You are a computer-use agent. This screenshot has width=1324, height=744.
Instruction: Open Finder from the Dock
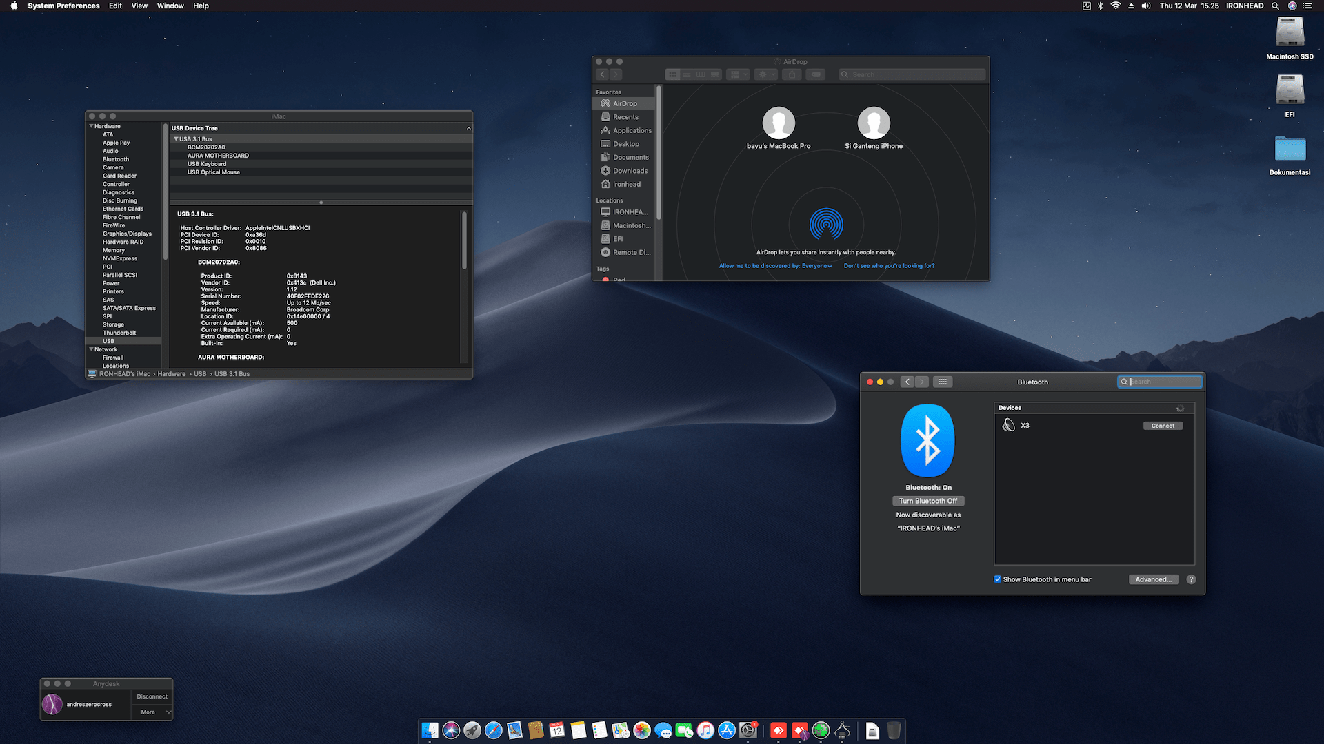(x=430, y=730)
